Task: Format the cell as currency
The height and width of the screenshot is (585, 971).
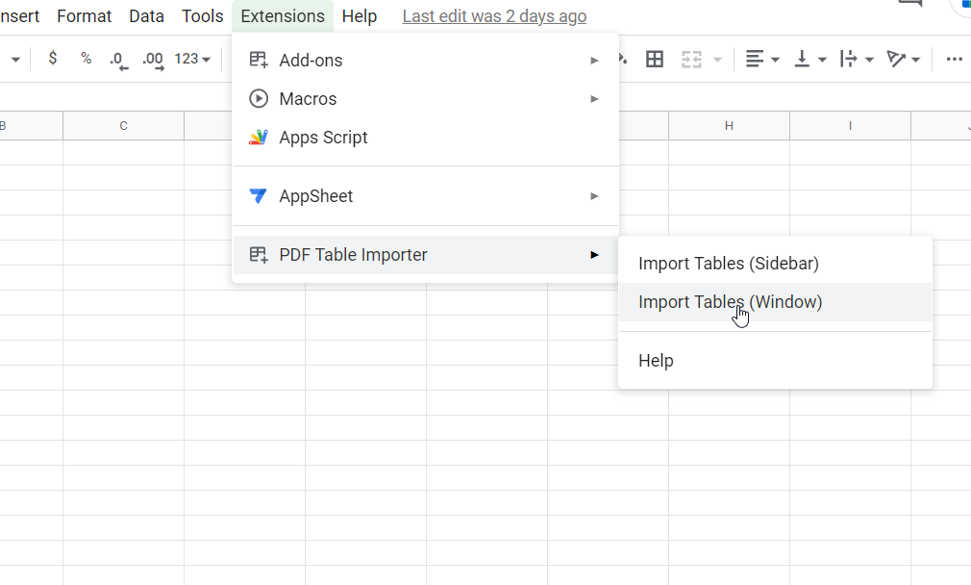Action: coord(53,59)
